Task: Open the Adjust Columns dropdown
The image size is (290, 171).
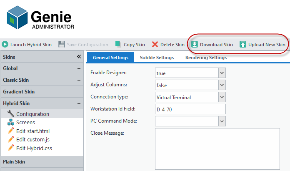Action: [222, 85]
